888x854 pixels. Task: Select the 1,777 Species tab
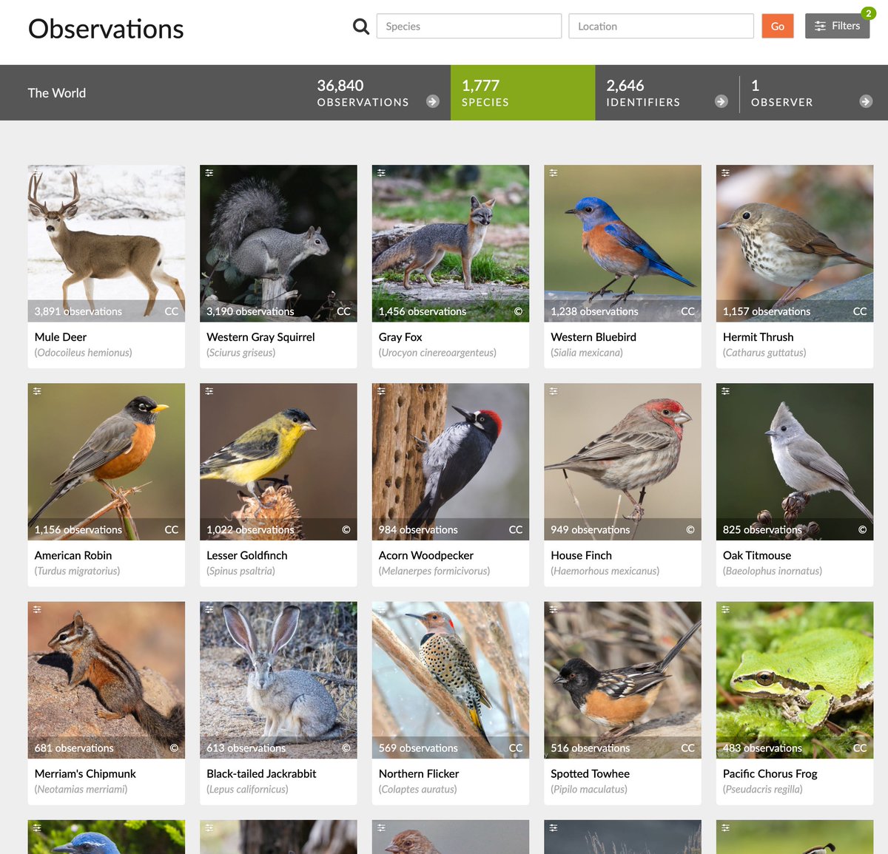522,92
